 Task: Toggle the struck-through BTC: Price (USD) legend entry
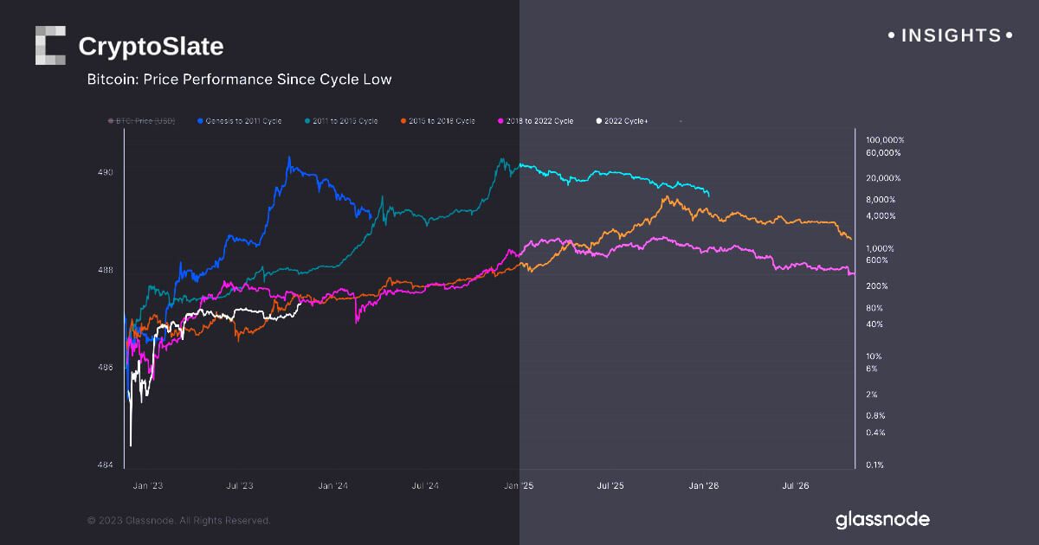click(144, 121)
